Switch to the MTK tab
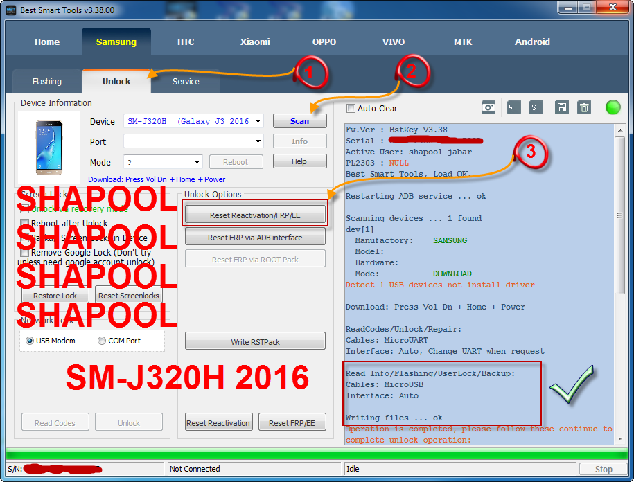This screenshot has height=482, width=634. coord(463,42)
